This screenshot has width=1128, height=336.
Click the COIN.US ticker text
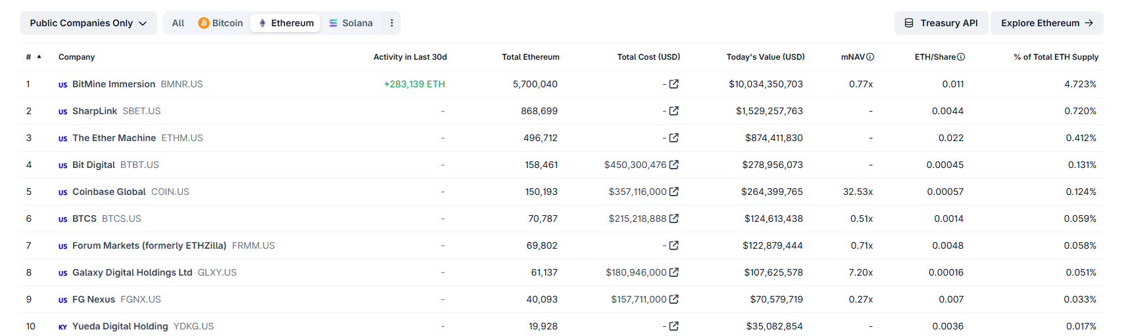pyautogui.click(x=170, y=192)
